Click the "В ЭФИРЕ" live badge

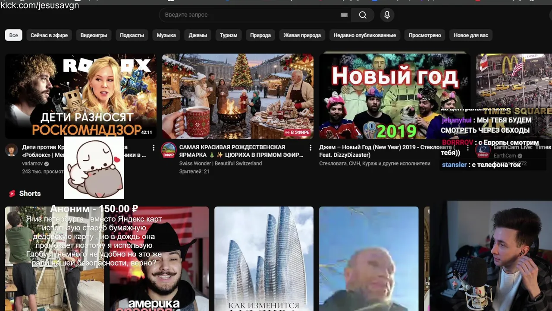tap(297, 132)
